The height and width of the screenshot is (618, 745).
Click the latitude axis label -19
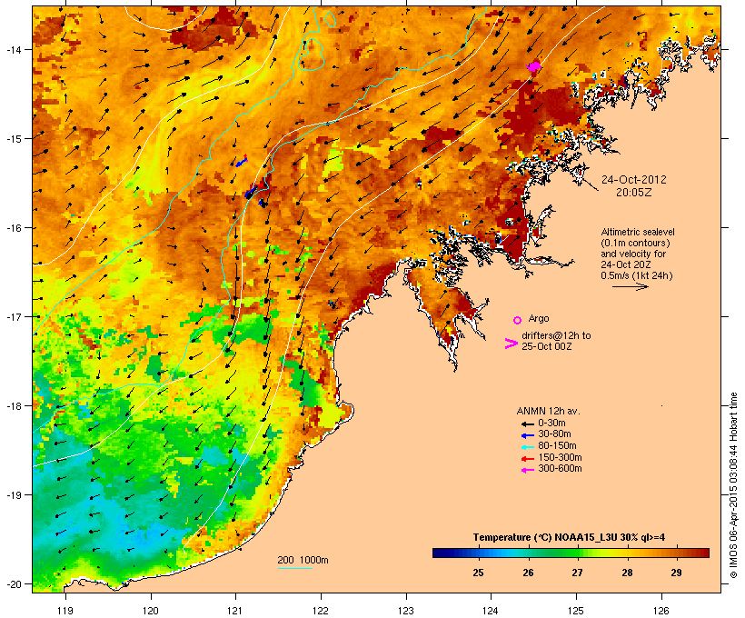pos(13,495)
